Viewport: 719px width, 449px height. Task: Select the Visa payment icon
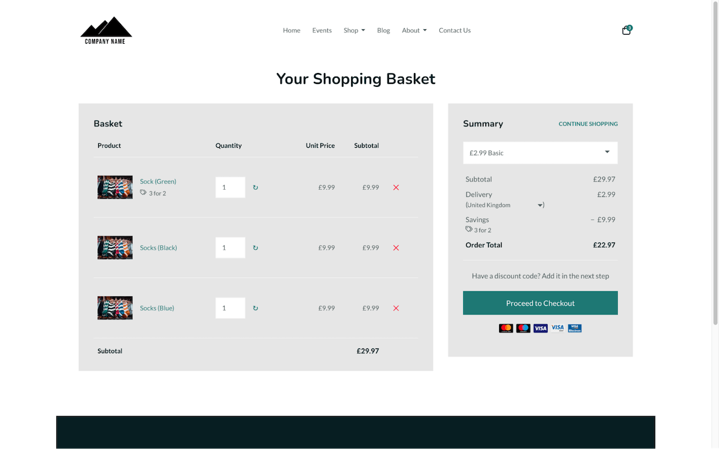(x=540, y=328)
